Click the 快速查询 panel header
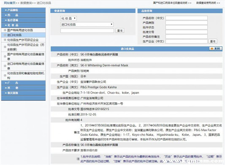 point(93,11)
